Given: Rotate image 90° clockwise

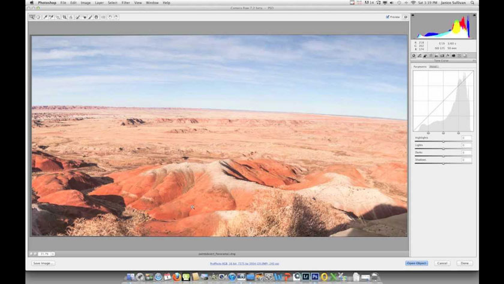Looking at the screenshot, I should click(x=116, y=17).
